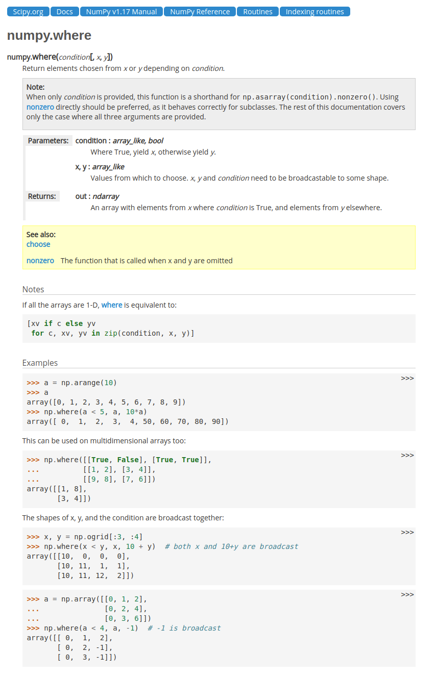The image size is (436, 678).
Task: Click the 'condition' parameter name
Action: (90, 140)
